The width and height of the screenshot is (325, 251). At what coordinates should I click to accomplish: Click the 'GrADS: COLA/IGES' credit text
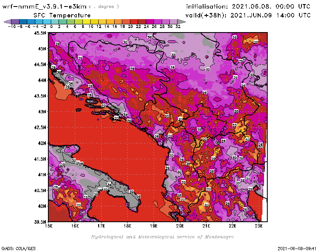click(18, 249)
